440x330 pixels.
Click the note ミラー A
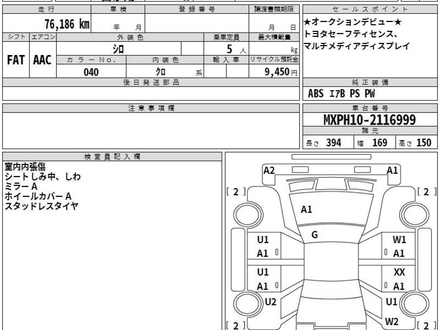[x=21, y=187]
